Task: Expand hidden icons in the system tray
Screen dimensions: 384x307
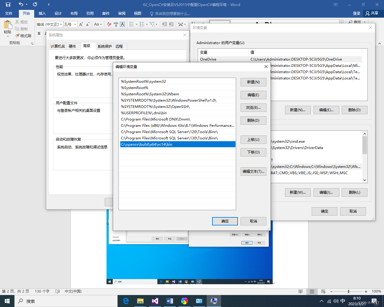Action: click(x=321, y=301)
